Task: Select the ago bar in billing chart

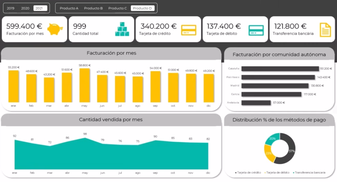Action: (138, 89)
